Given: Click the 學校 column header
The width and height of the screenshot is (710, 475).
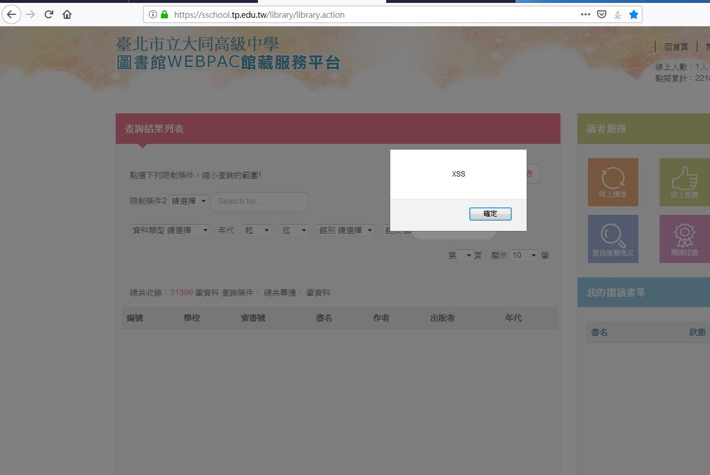Looking at the screenshot, I should tap(192, 318).
